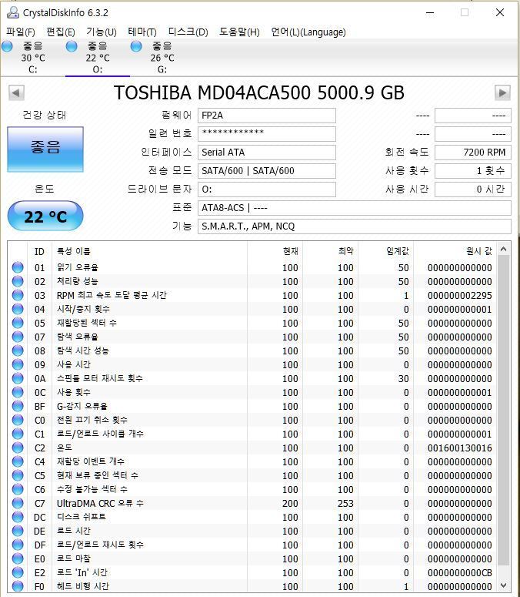Click the features field S.M.A.R.T., APM, NCQ
This screenshot has height=597, width=520.
(355, 226)
